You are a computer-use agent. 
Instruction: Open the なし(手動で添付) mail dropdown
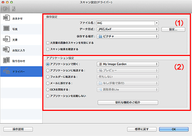coord(128,83)
